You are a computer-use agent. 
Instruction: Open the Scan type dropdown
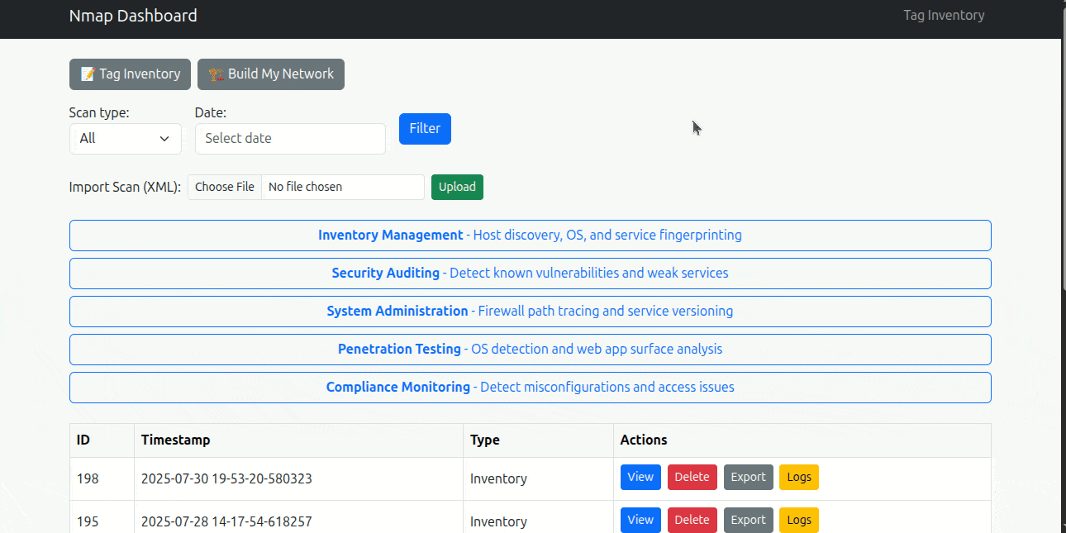[125, 139]
